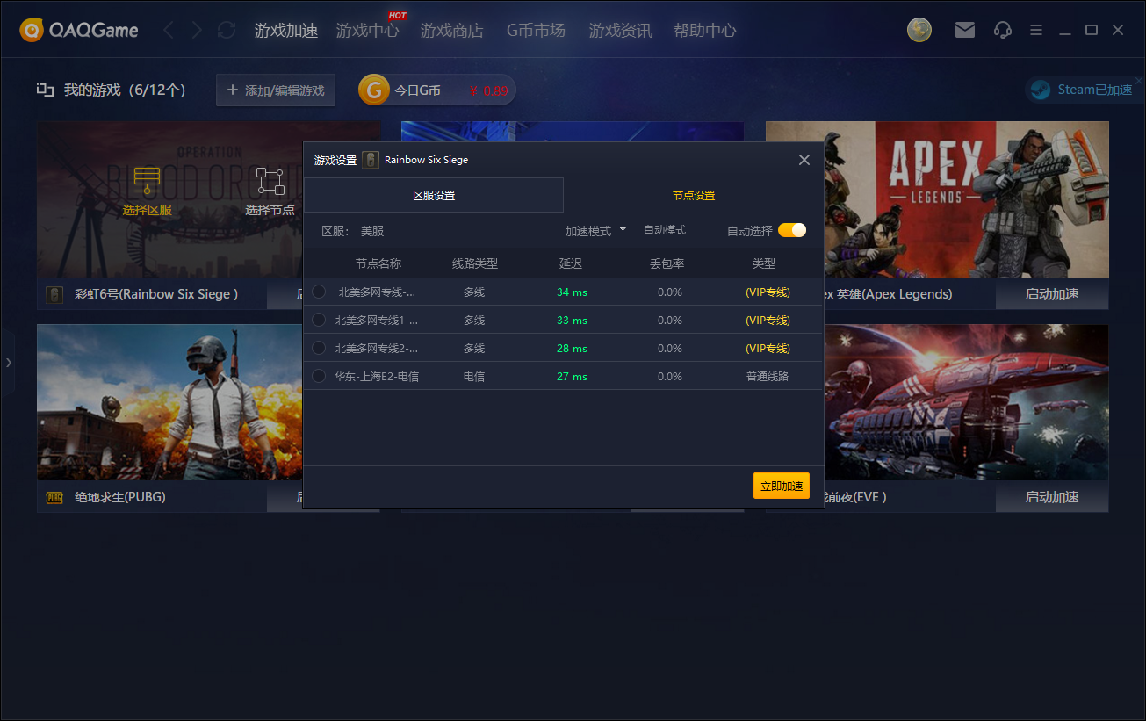The image size is (1146, 721).
Task: Click the Rainbow Six Siege icon in dialog title
Action: pyautogui.click(x=371, y=160)
